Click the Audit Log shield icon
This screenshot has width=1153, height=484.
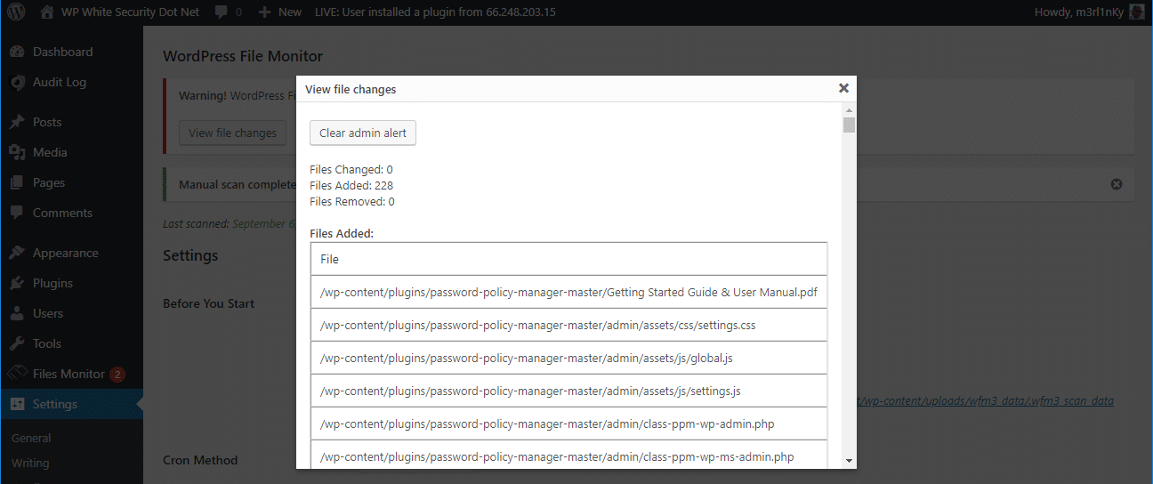pyautogui.click(x=17, y=82)
